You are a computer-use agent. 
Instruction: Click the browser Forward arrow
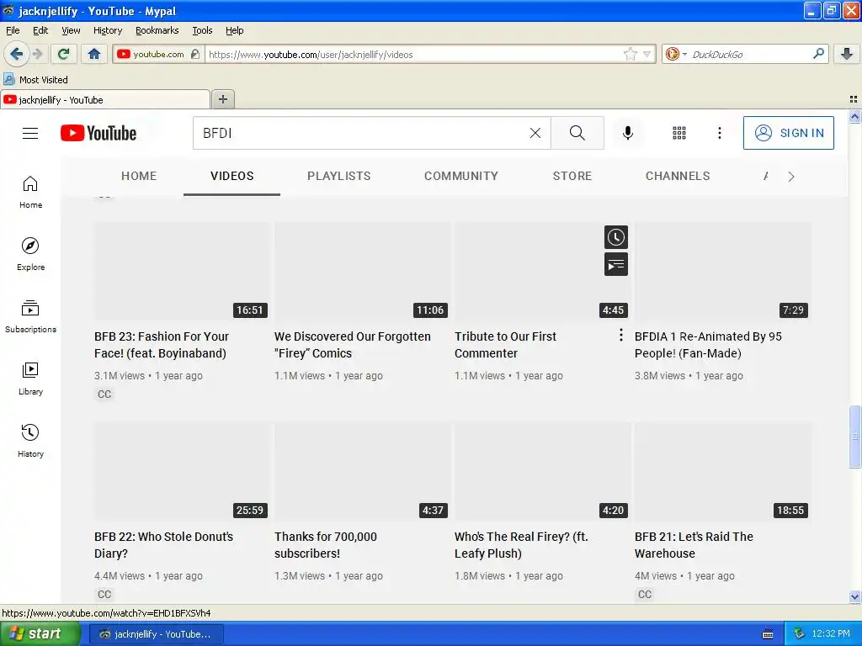click(x=37, y=54)
